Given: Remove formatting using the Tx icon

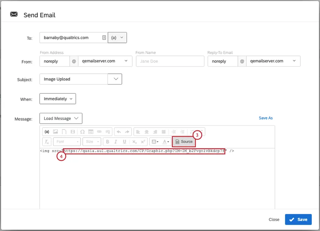Looking at the screenshot, I should (x=47, y=142).
